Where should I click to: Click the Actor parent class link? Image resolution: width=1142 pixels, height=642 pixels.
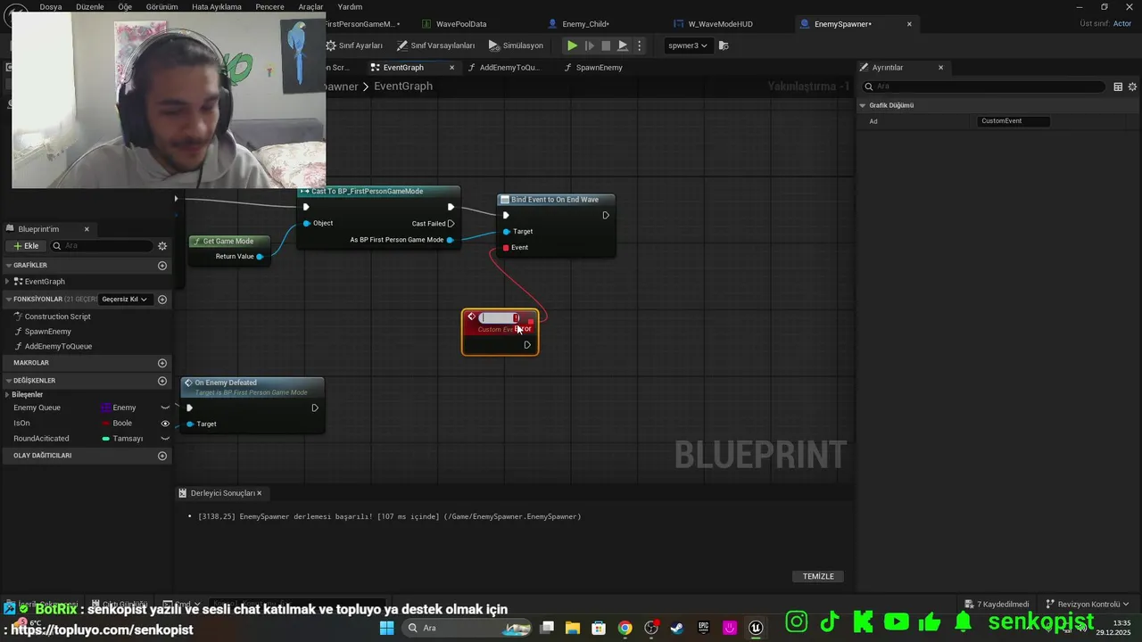[1122, 24]
